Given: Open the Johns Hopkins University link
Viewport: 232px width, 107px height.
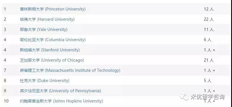Looking at the screenshot, I should (61, 101).
